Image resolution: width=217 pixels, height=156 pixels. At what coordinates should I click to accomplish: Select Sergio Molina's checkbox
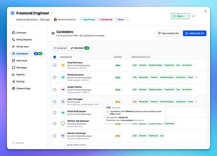54,89
